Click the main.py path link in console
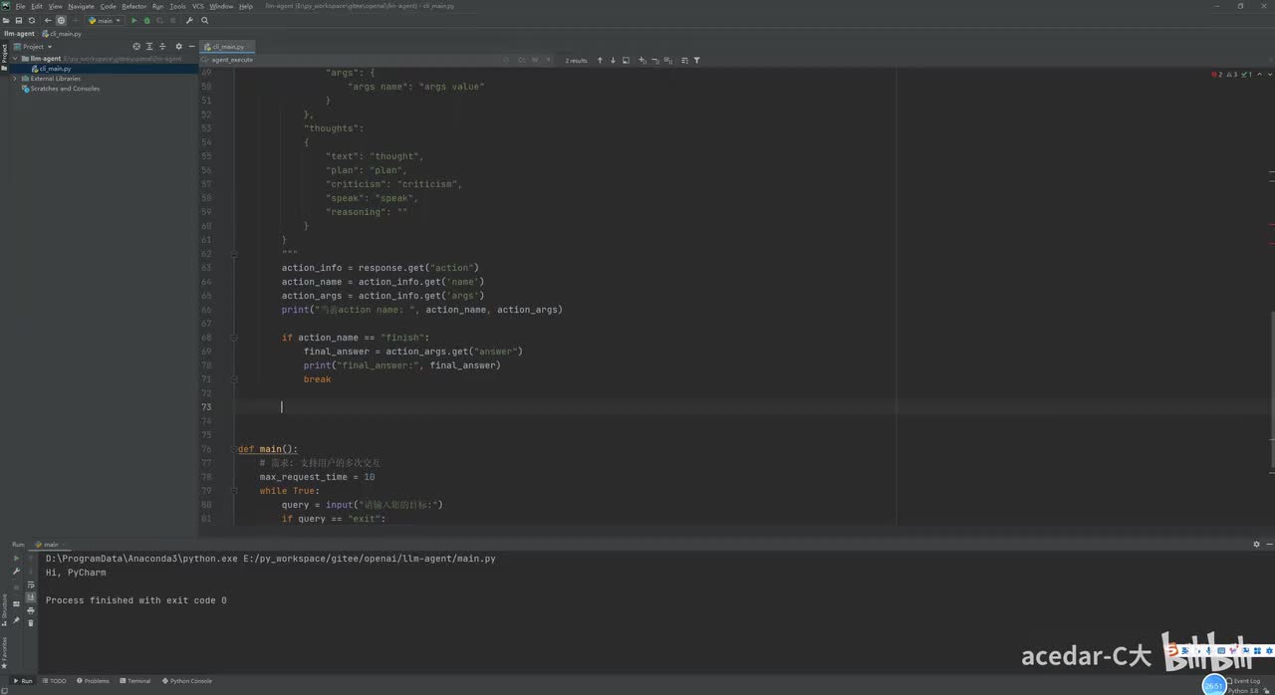The image size is (1275, 695). tap(369, 559)
